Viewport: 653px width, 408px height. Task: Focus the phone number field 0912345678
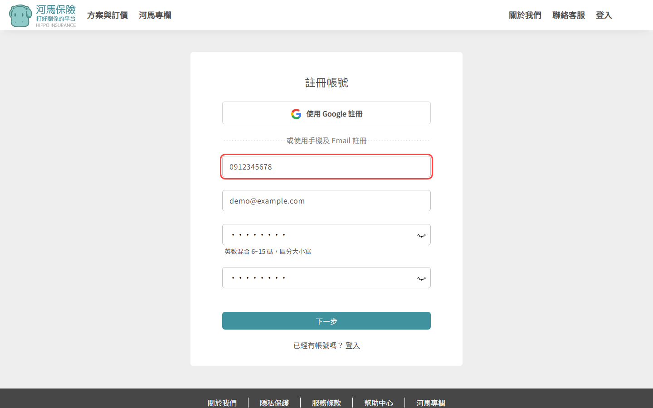coord(326,167)
